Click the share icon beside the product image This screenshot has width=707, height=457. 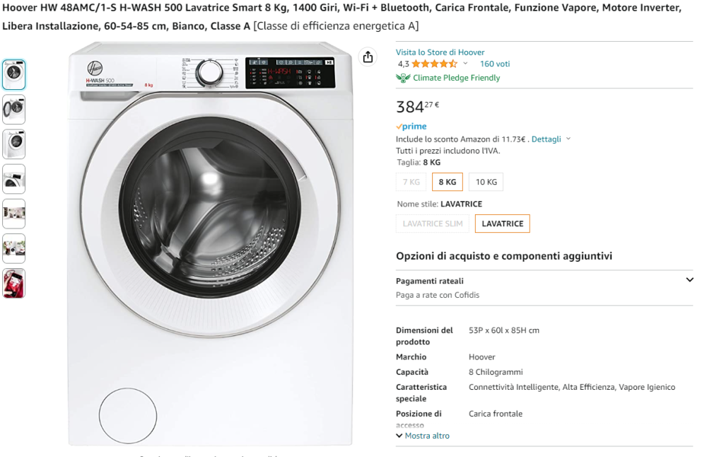[368, 57]
